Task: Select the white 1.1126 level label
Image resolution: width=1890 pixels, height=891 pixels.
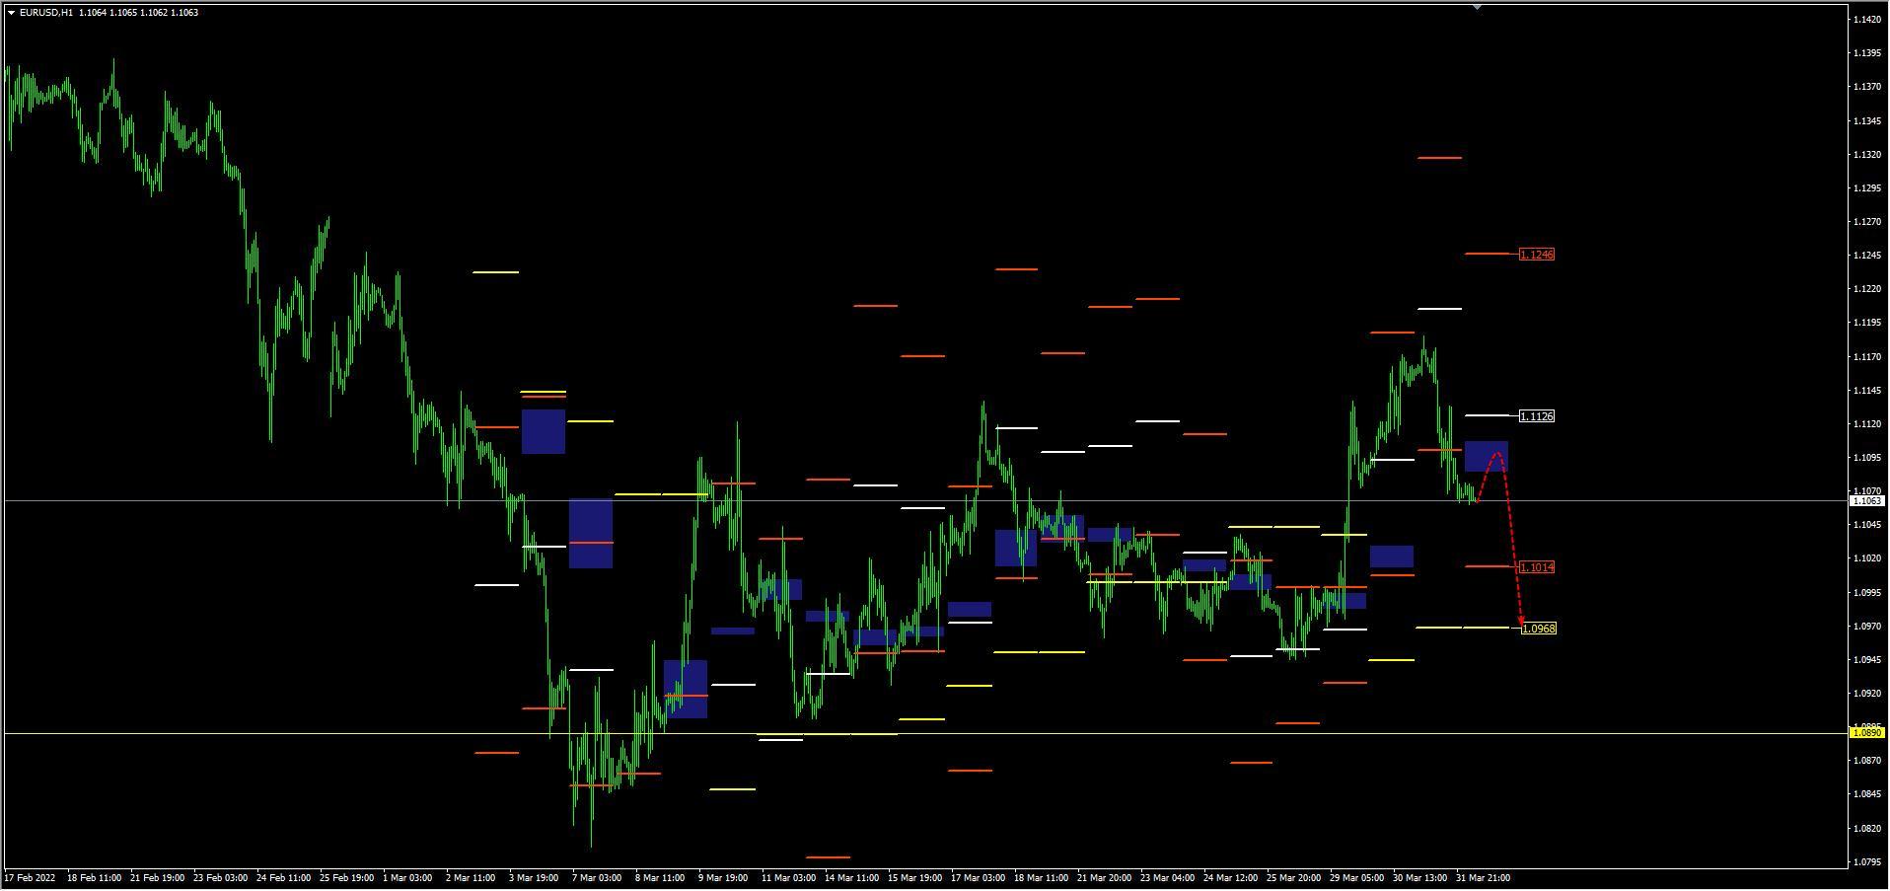Action: point(1537,416)
